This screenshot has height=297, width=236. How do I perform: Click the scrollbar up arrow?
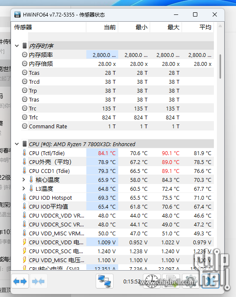click(x=220, y=26)
